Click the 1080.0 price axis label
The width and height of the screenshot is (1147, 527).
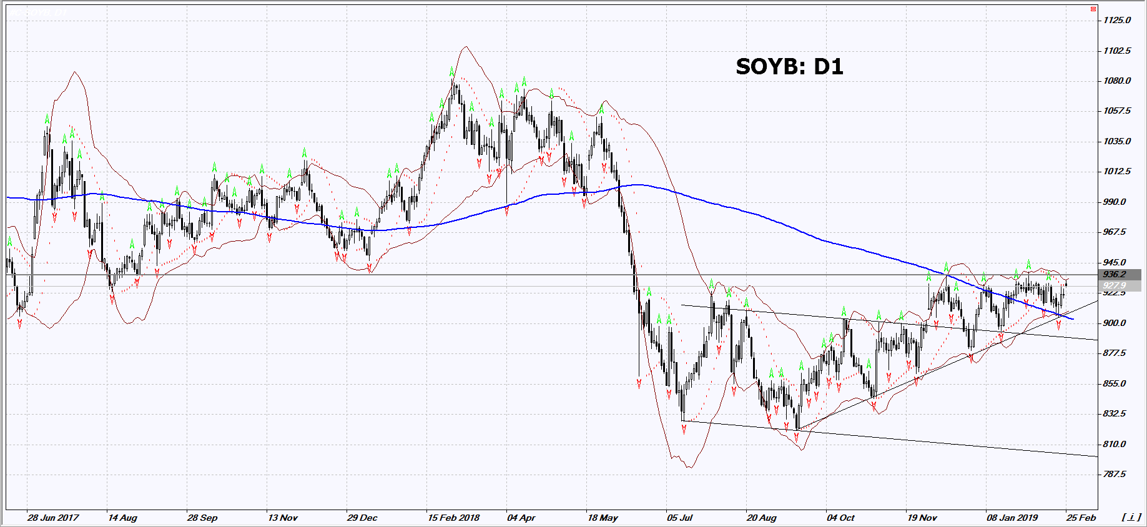tap(1117, 81)
